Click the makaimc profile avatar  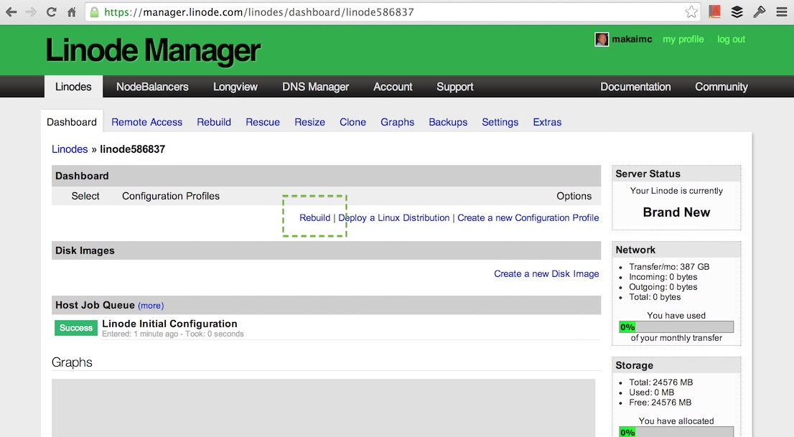pos(602,39)
